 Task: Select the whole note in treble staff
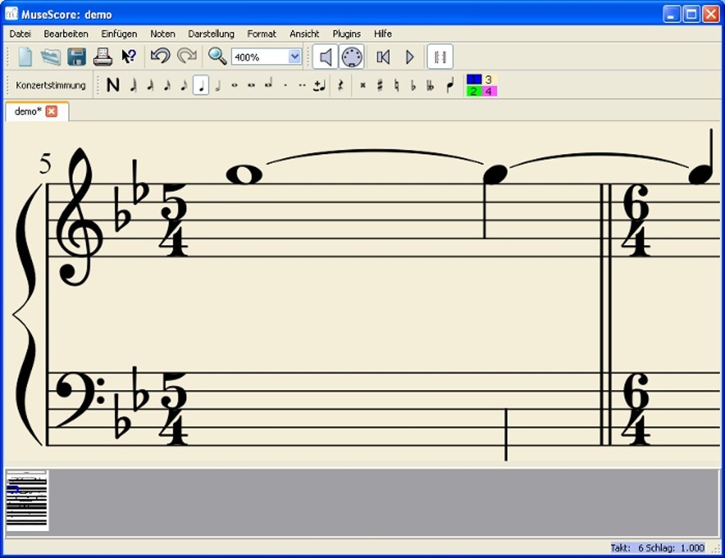coord(244,175)
